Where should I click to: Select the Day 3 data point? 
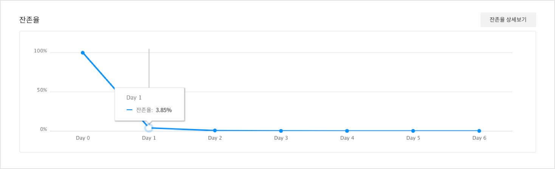pos(281,131)
